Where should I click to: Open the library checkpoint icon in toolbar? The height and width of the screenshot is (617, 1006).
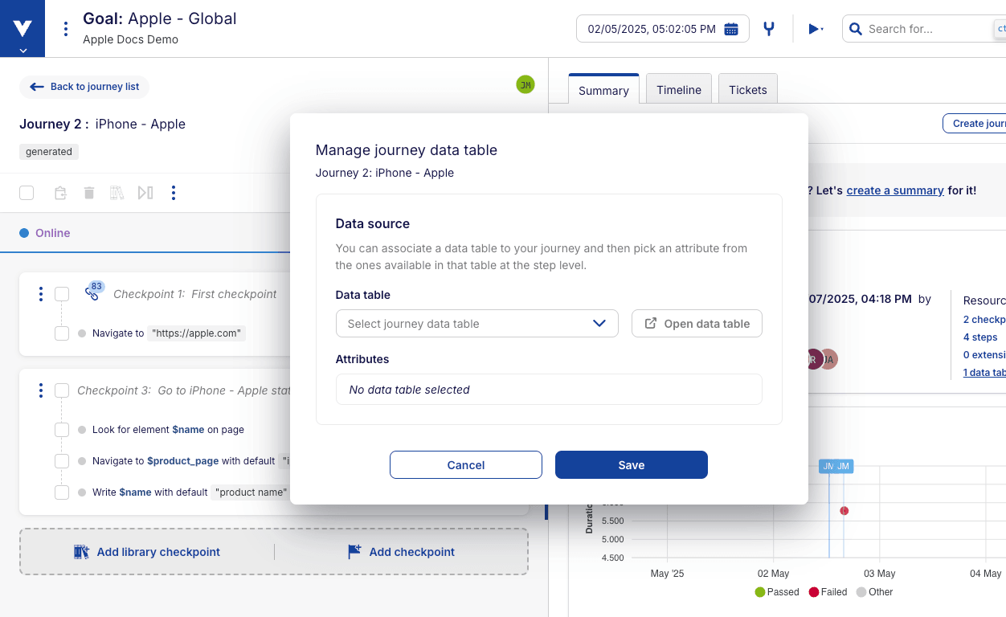pos(117,193)
